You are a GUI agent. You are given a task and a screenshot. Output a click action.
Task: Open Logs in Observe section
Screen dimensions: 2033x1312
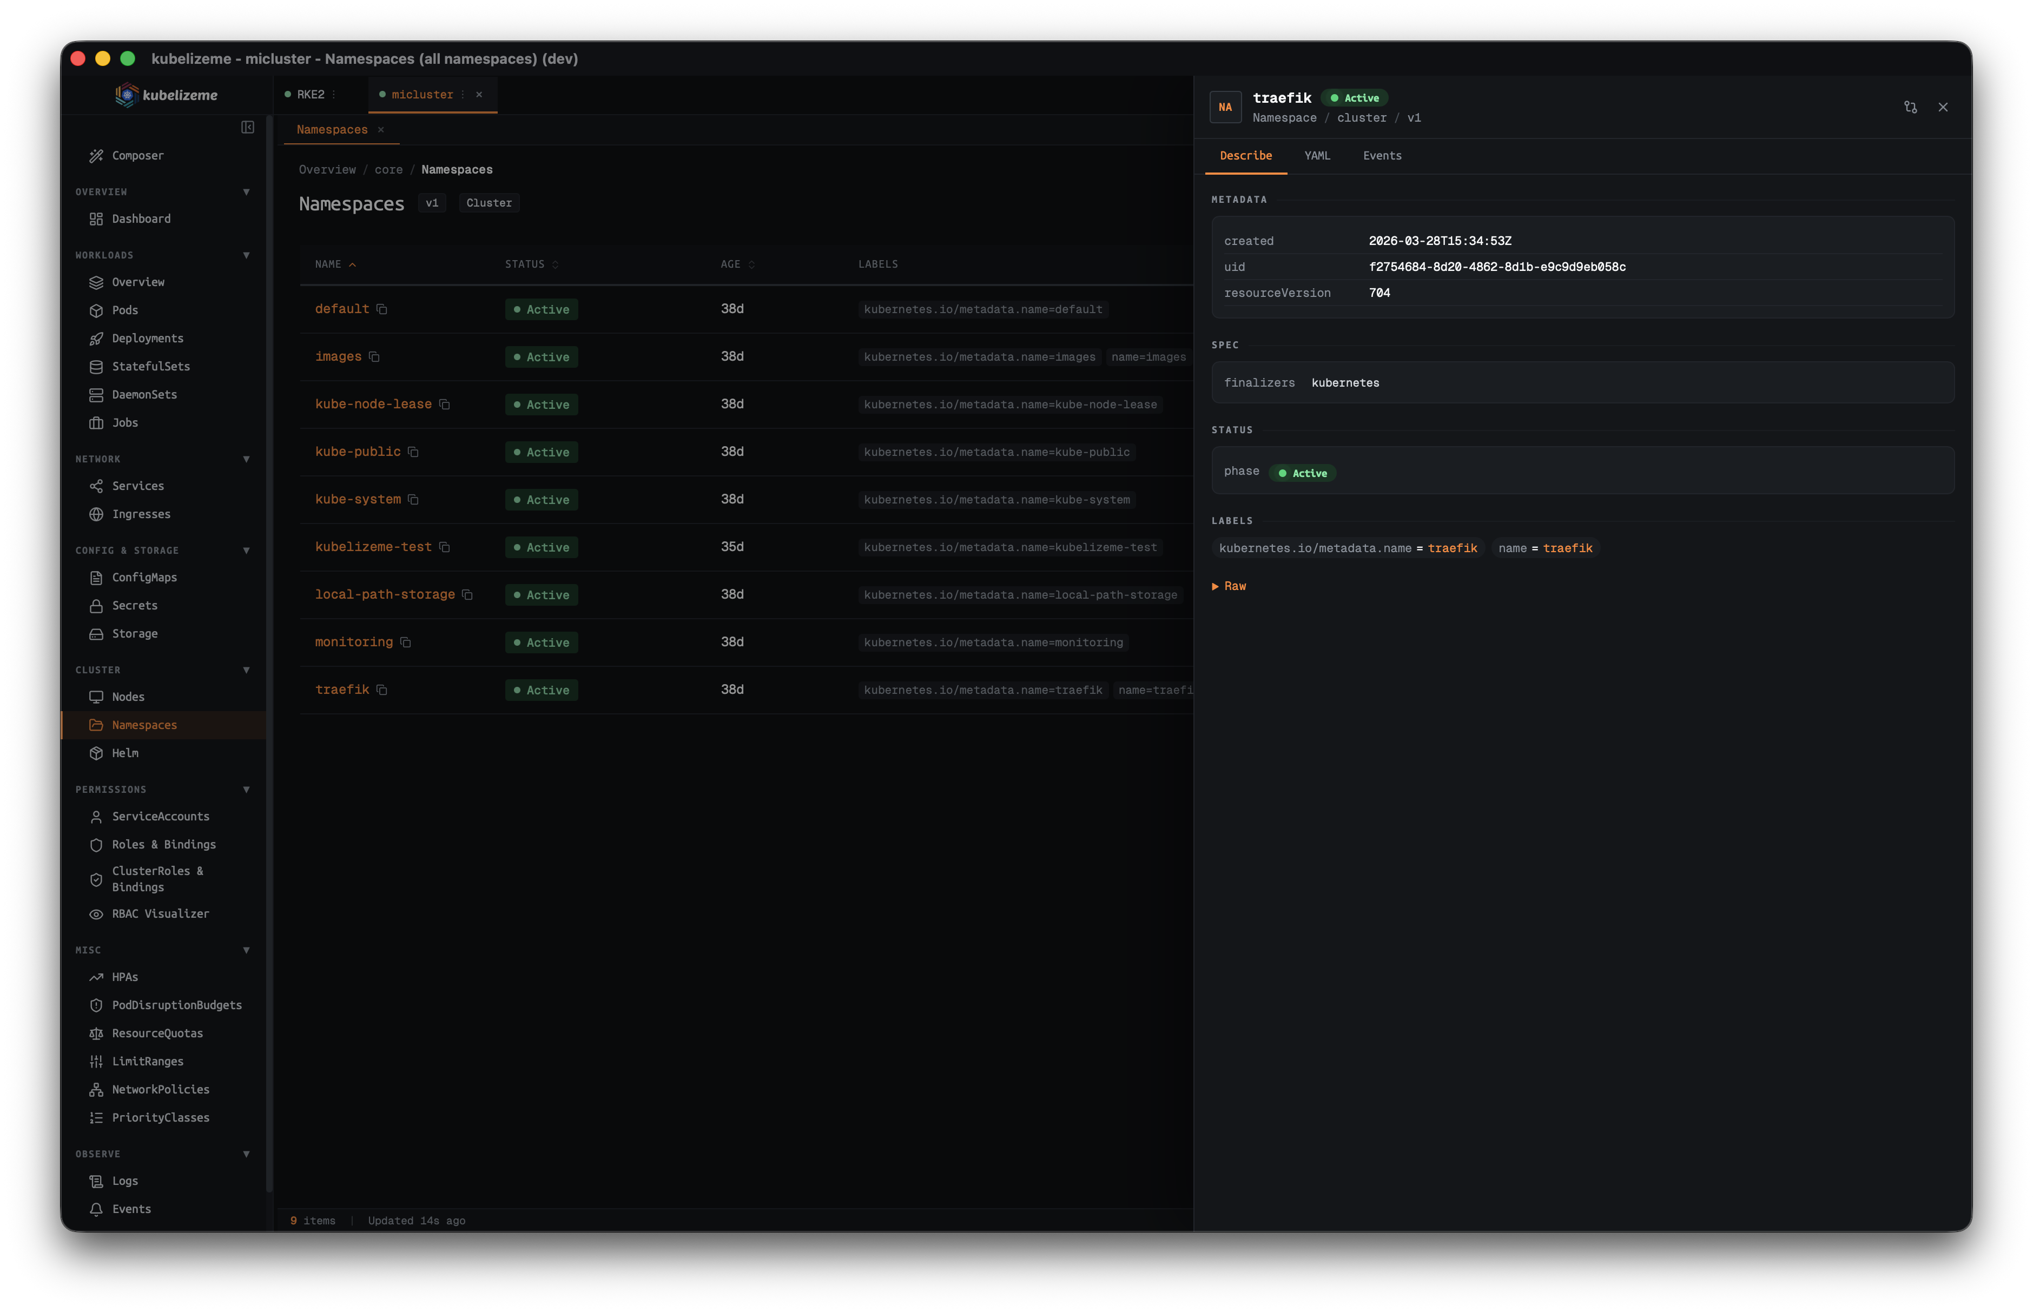pos(124,1181)
